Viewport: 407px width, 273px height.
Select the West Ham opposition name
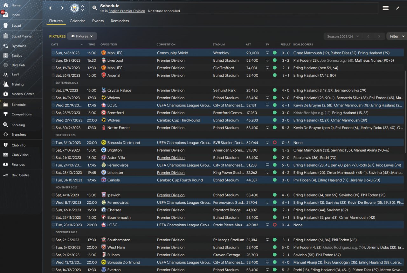pyautogui.click(x=116, y=248)
